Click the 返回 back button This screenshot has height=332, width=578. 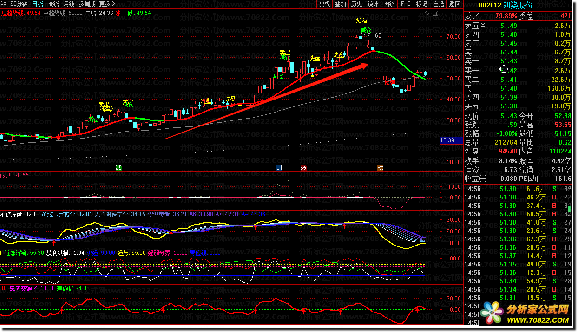click(455, 4)
